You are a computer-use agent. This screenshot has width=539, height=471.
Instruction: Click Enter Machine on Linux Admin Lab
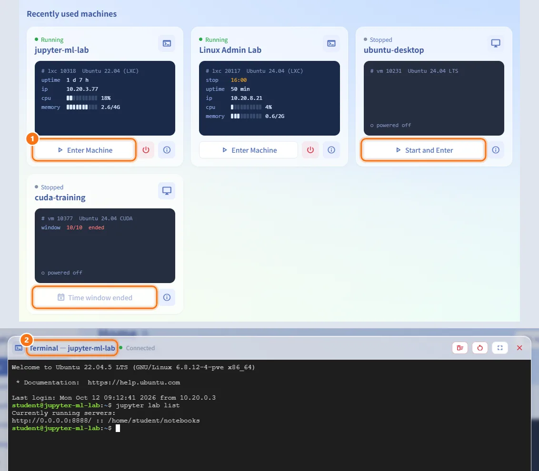(x=249, y=150)
